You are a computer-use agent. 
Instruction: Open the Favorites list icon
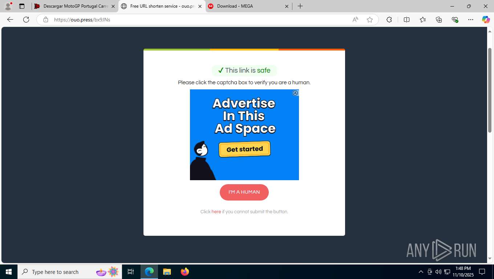pyautogui.click(x=423, y=20)
